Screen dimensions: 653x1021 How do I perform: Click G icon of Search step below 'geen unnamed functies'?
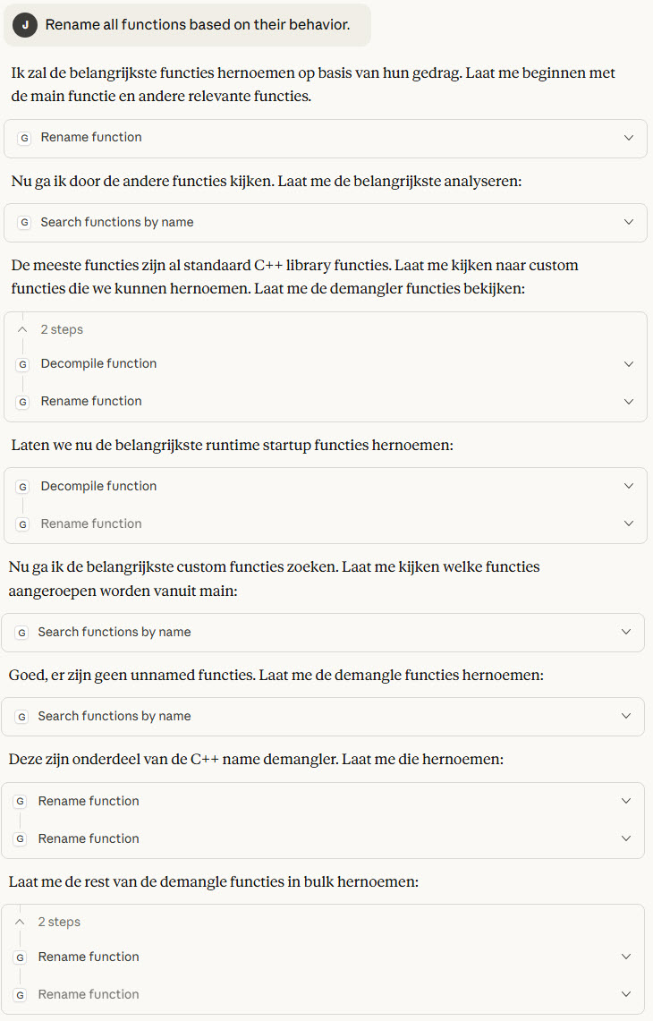[x=21, y=717]
